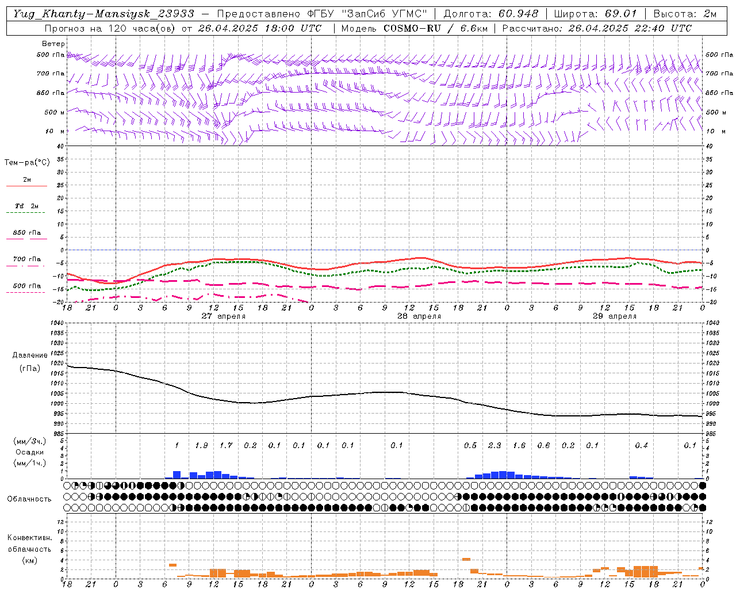The height and width of the screenshot is (589, 736).
Task: Select the (мм/1ч.) hourly unit label
Action: pos(29,463)
